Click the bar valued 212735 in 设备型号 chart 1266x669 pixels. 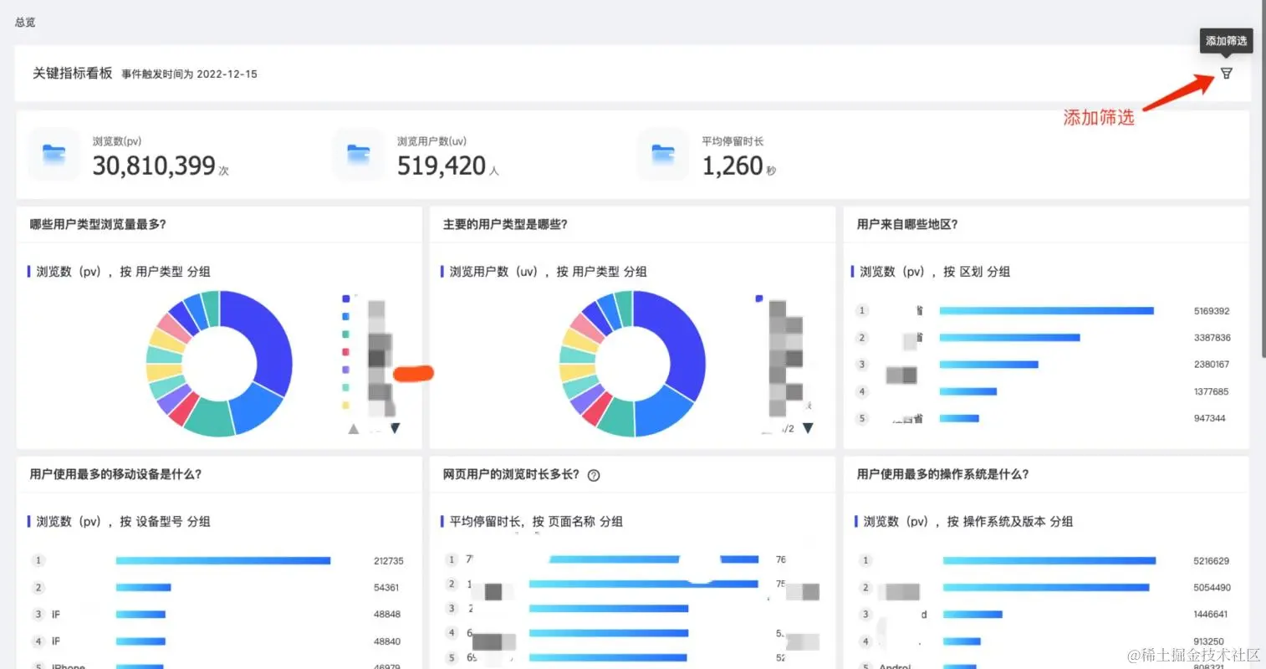click(223, 561)
